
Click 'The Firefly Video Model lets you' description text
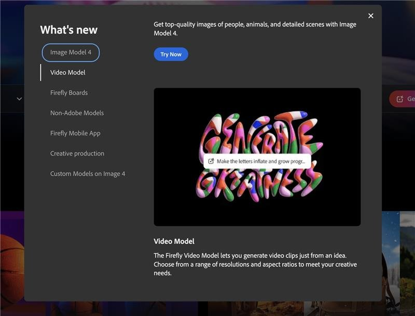(x=255, y=264)
